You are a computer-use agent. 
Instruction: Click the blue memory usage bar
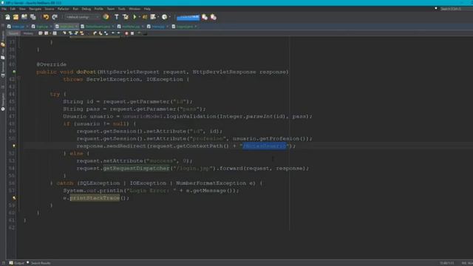click(188, 18)
